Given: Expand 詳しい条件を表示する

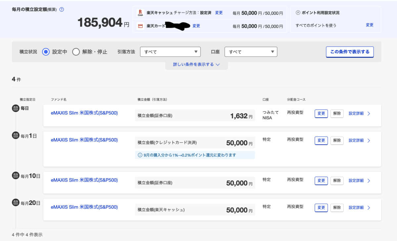Looking at the screenshot, I should 197,64.
